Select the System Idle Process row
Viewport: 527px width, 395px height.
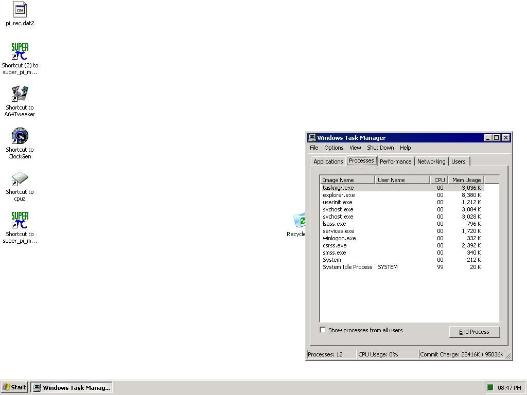(x=402, y=267)
